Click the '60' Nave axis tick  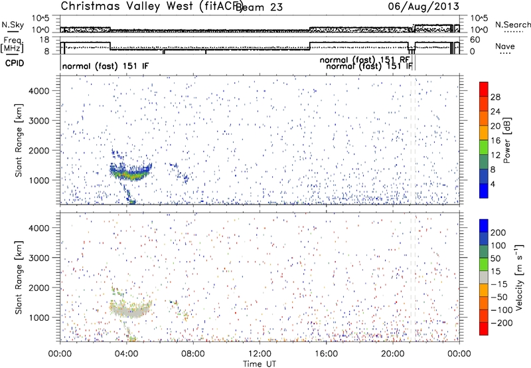point(475,40)
